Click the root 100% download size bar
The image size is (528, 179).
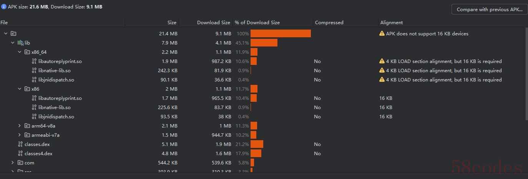click(281, 33)
